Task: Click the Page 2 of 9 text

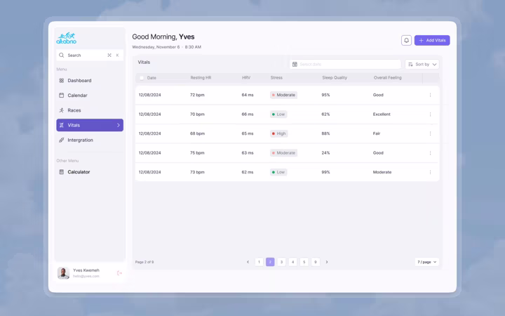Action: tap(144, 262)
